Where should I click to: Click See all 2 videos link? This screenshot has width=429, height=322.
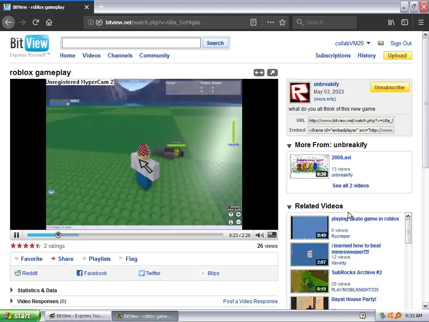click(351, 186)
